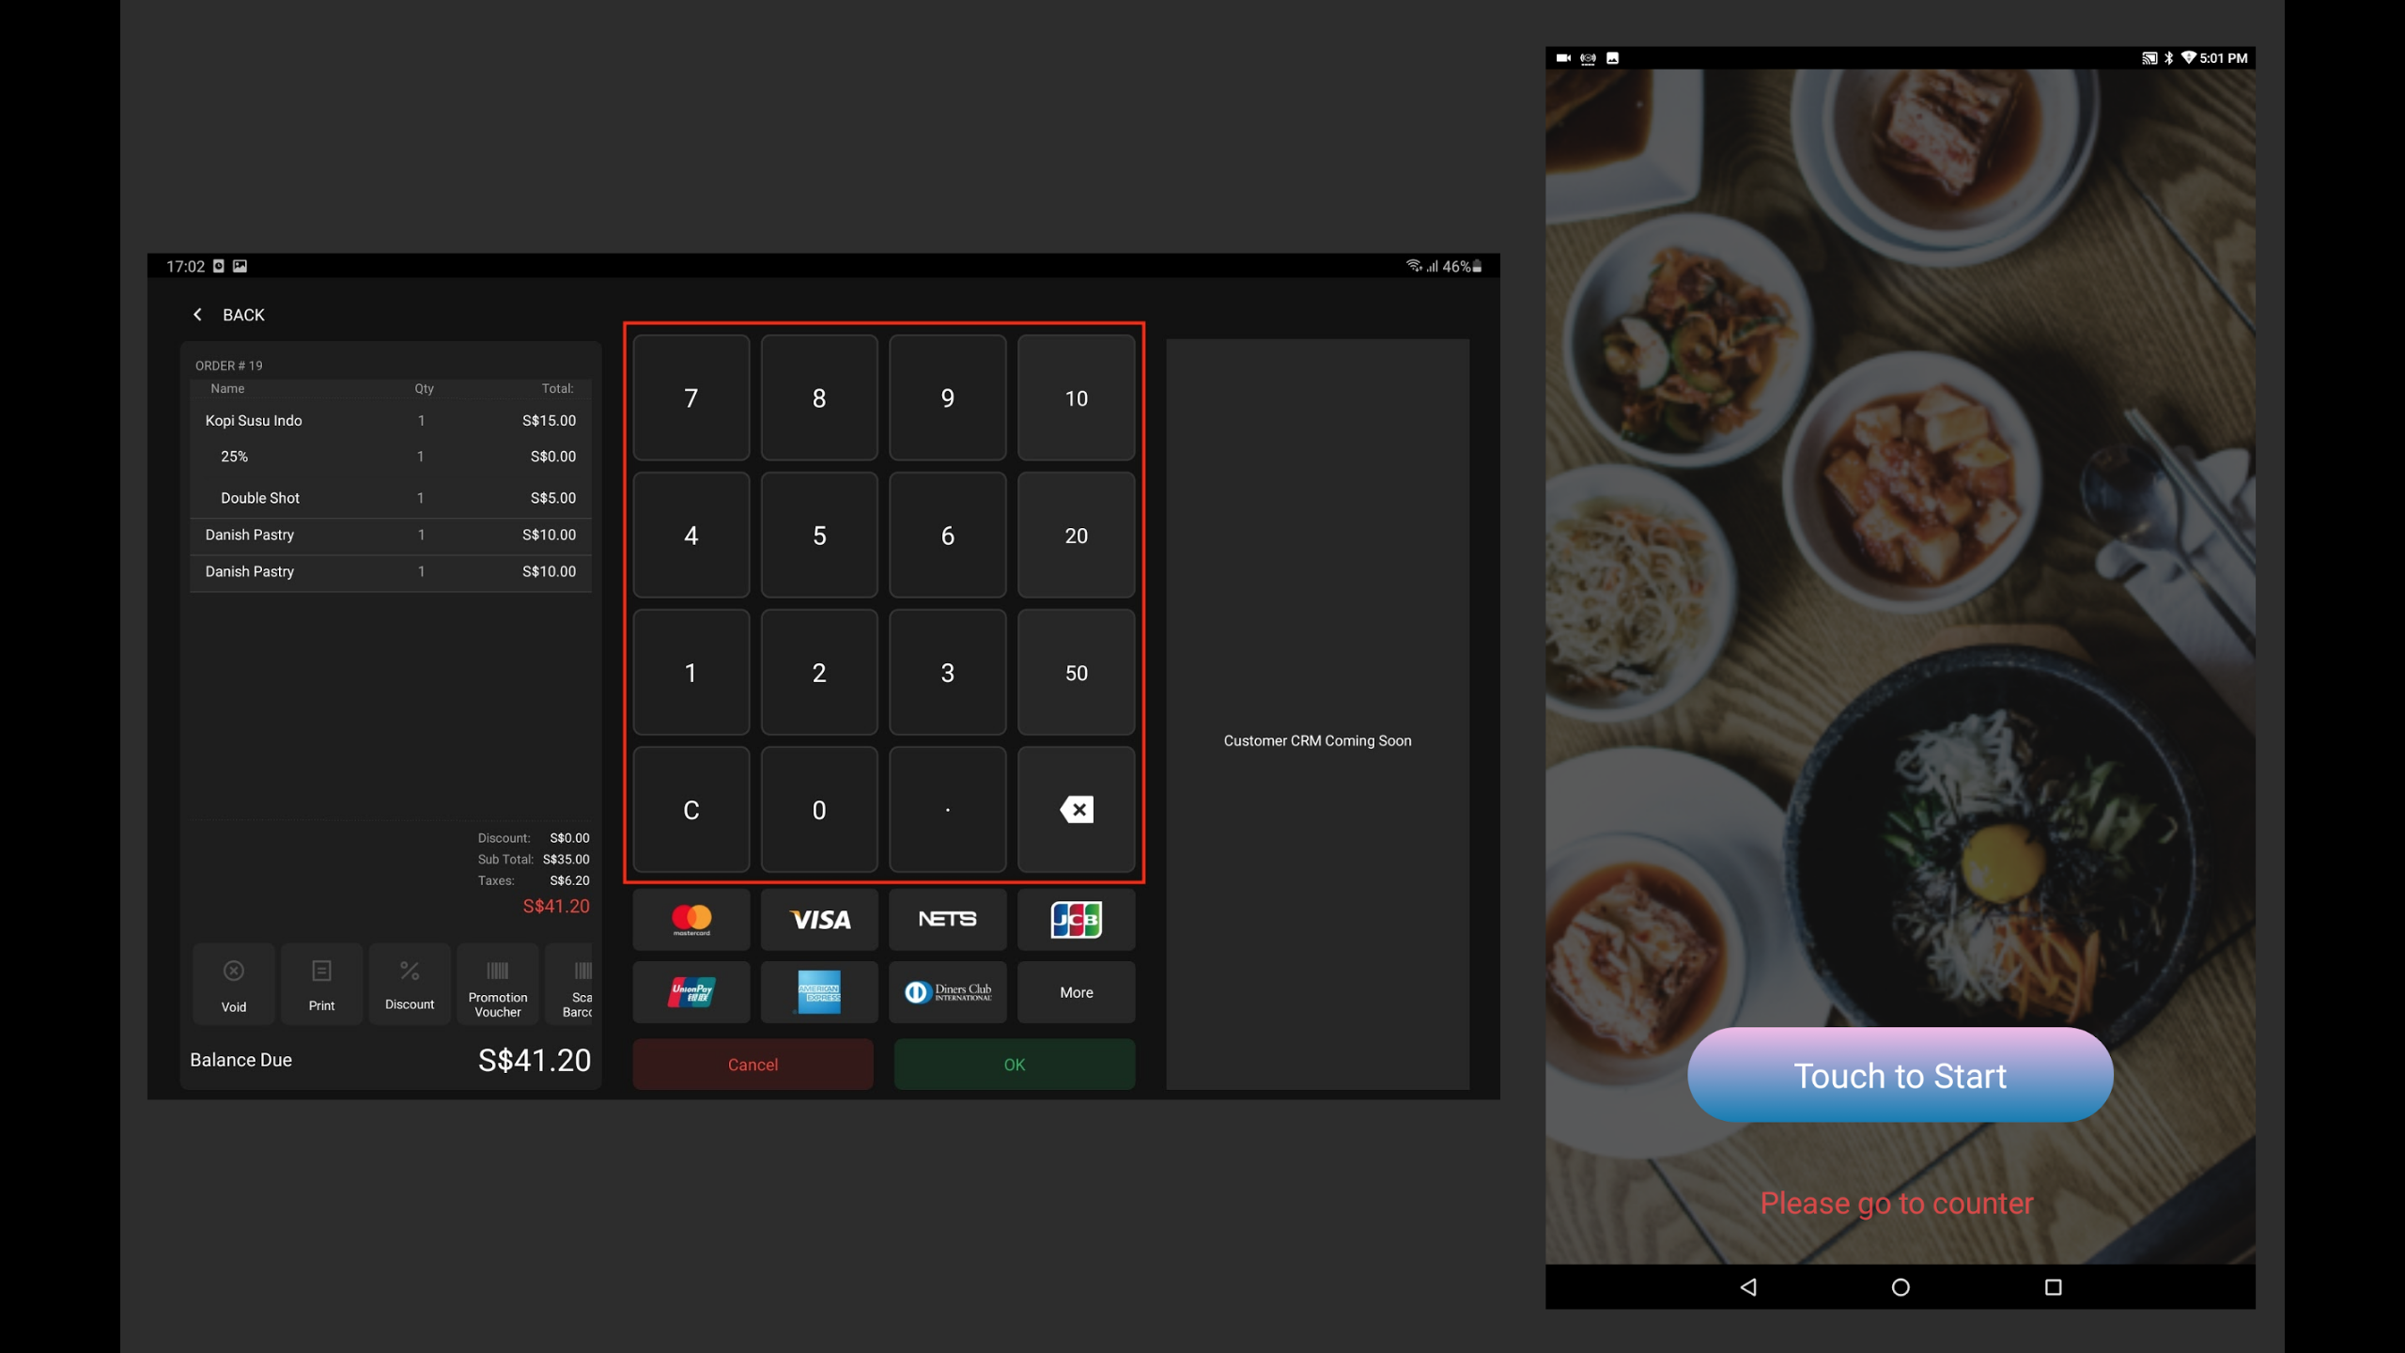
Task: Select the NETS payment icon
Action: coord(947,919)
